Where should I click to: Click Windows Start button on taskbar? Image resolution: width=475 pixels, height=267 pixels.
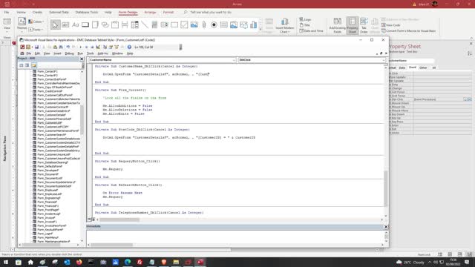click(6, 262)
